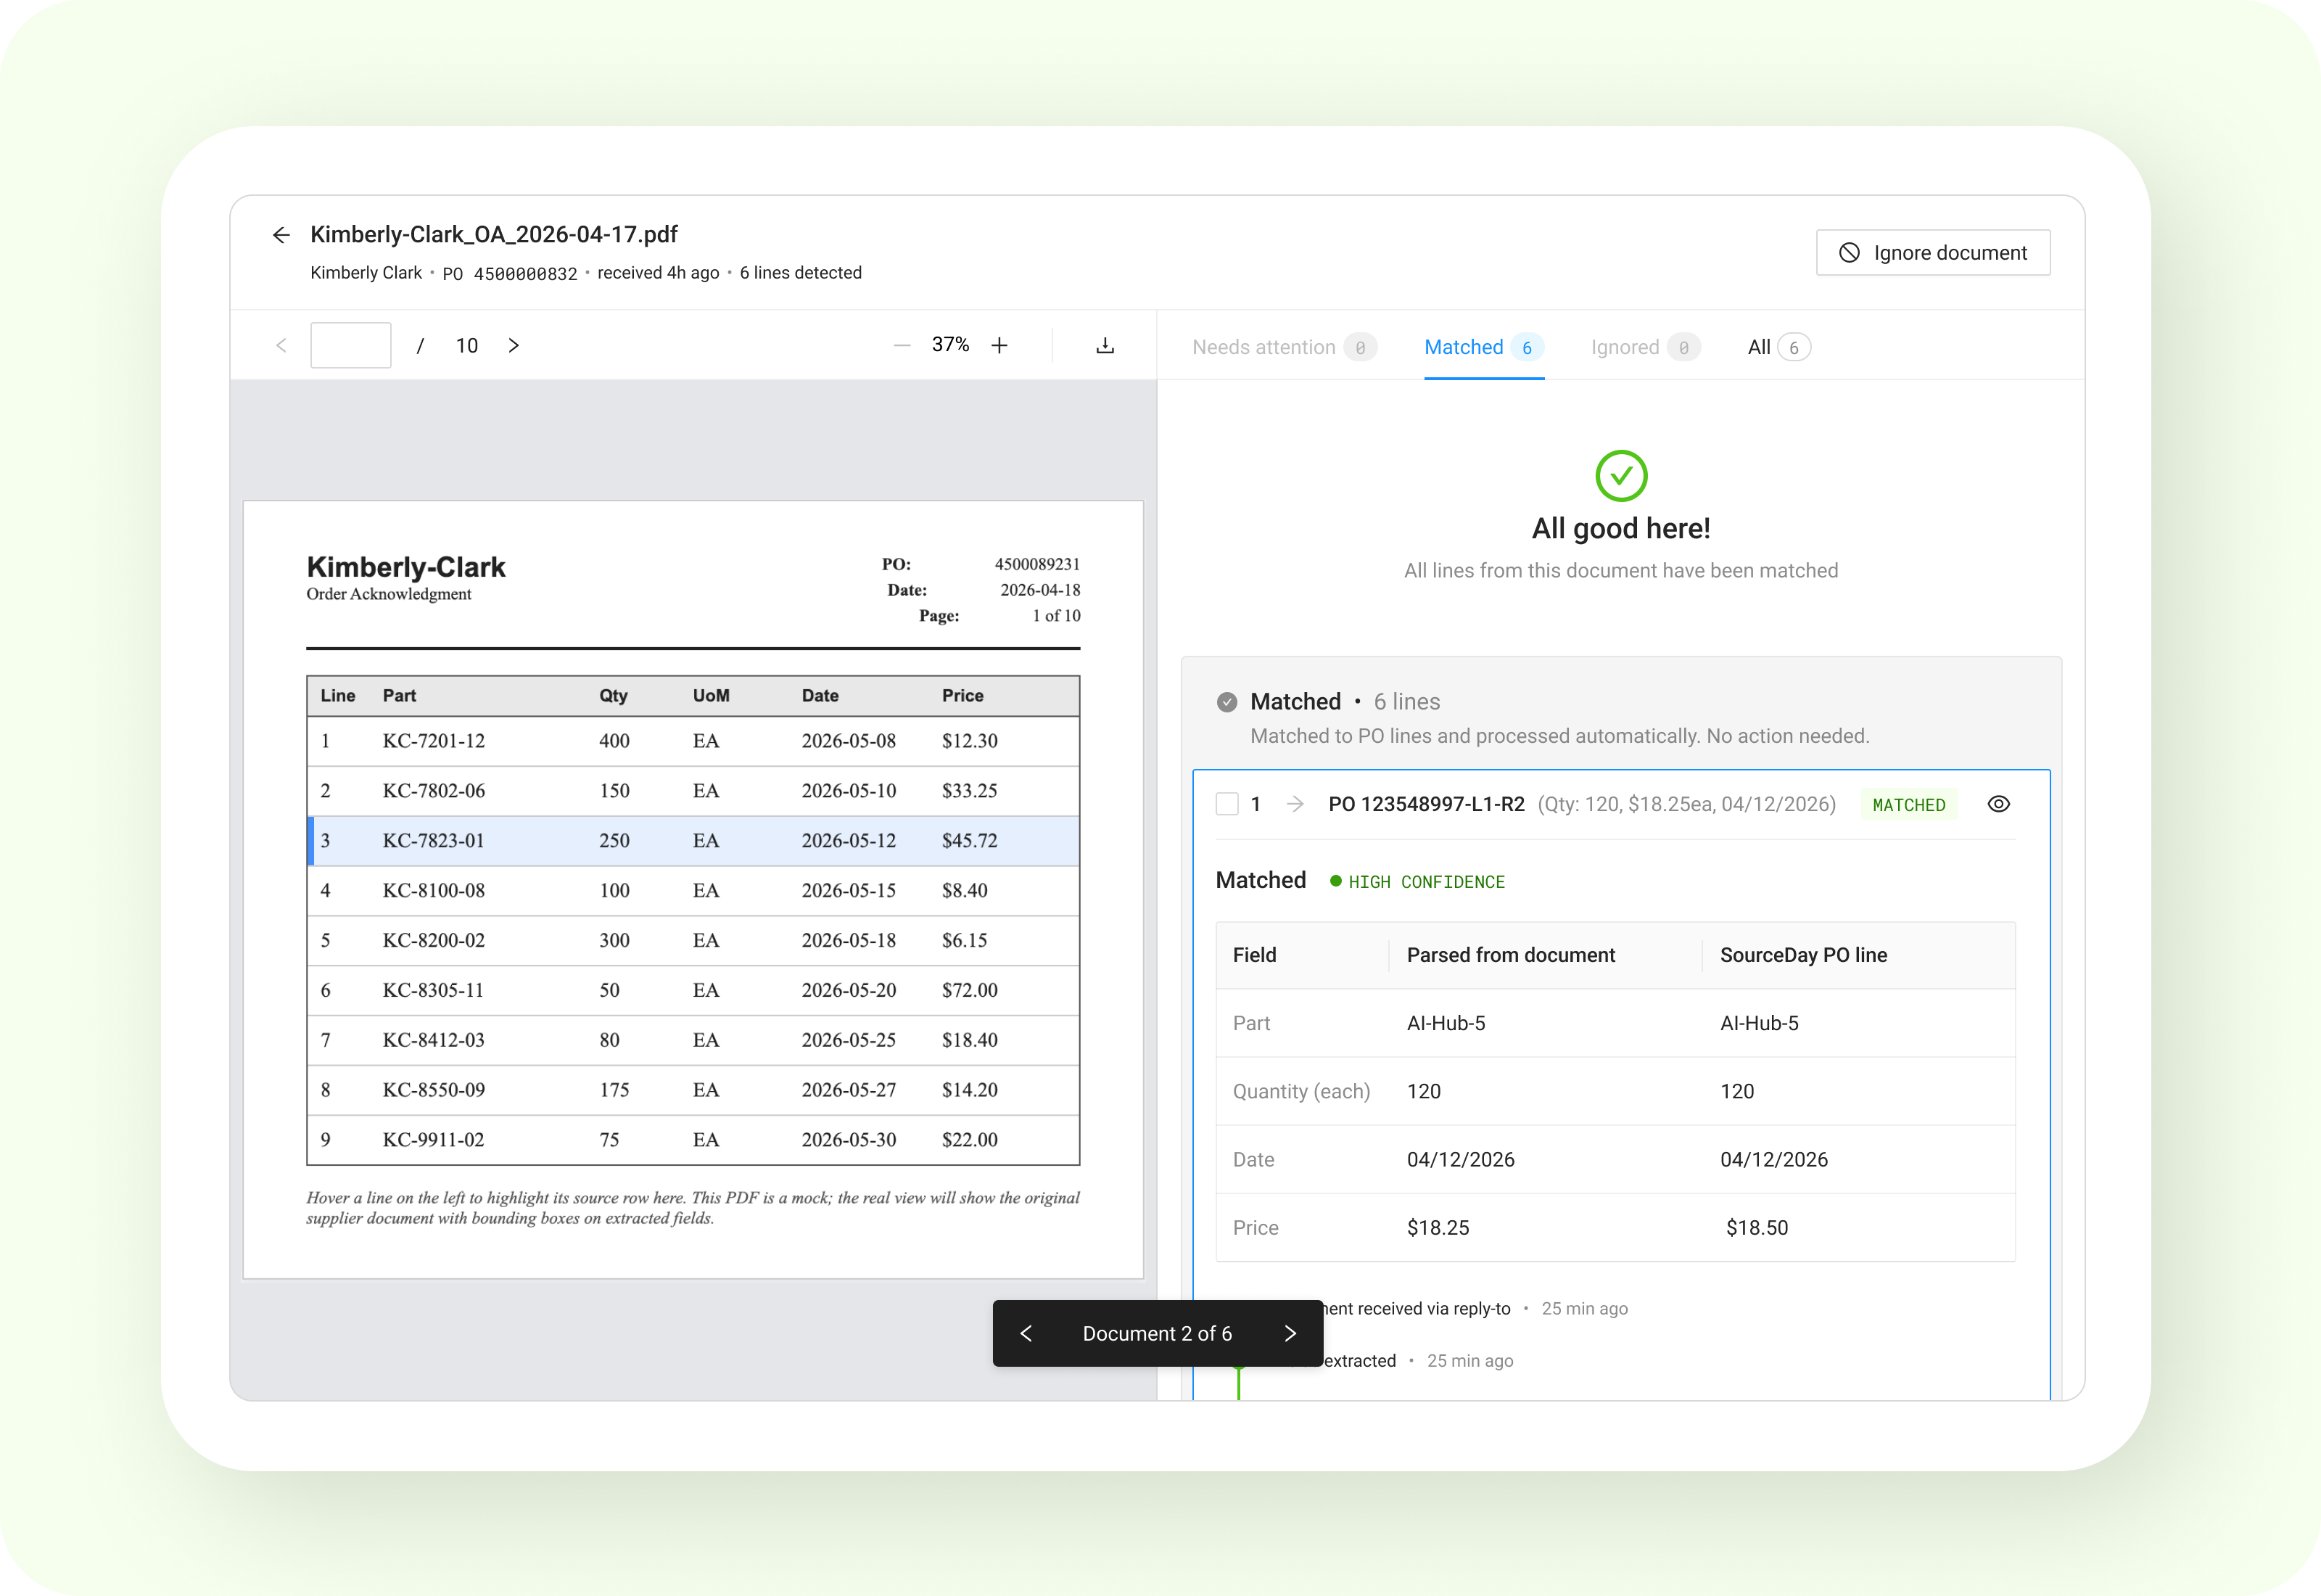Click the arrow next to line 1
Image resolution: width=2321 pixels, height=1596 pixels.
point(1295,804)
